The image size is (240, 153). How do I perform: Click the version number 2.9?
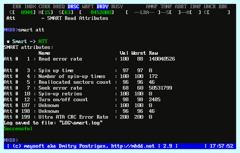pyautogui.click(x=168, y=146)
